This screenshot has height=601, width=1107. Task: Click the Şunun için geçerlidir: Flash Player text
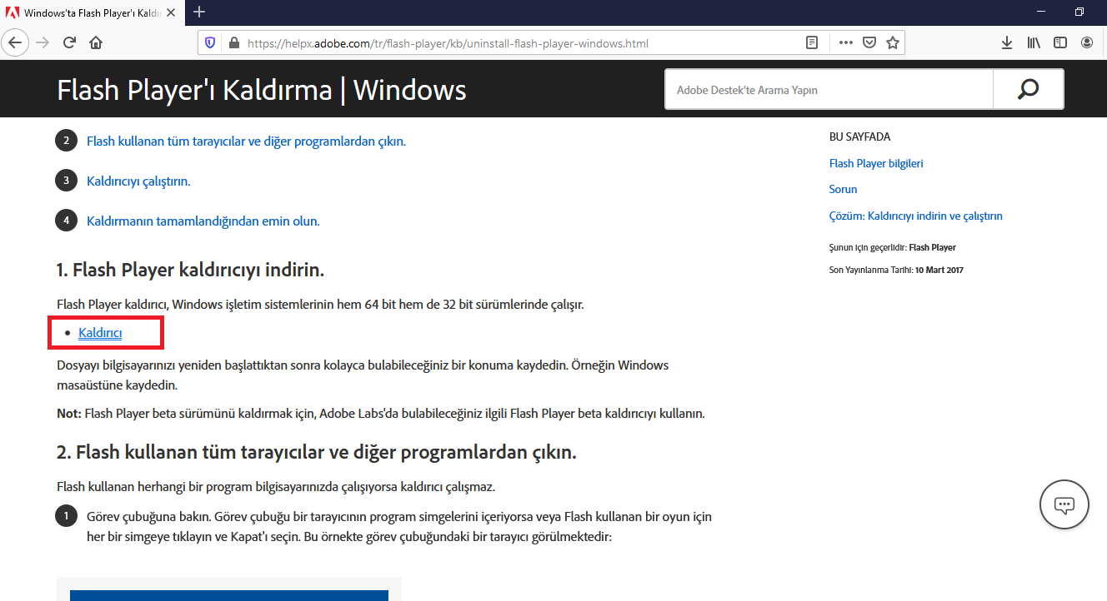tap(893, 247)
